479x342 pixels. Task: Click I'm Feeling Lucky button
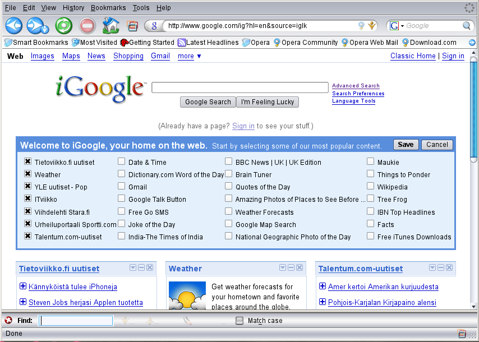[x=268, y=102]
